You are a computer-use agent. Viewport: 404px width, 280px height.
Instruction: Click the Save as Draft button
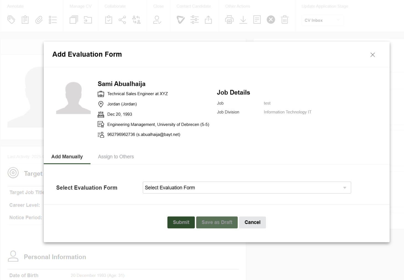click(x=217, y=222)
